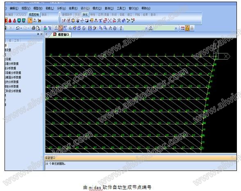Click the teal monitor display icon
241x191 pixels.
coord(19,20)
